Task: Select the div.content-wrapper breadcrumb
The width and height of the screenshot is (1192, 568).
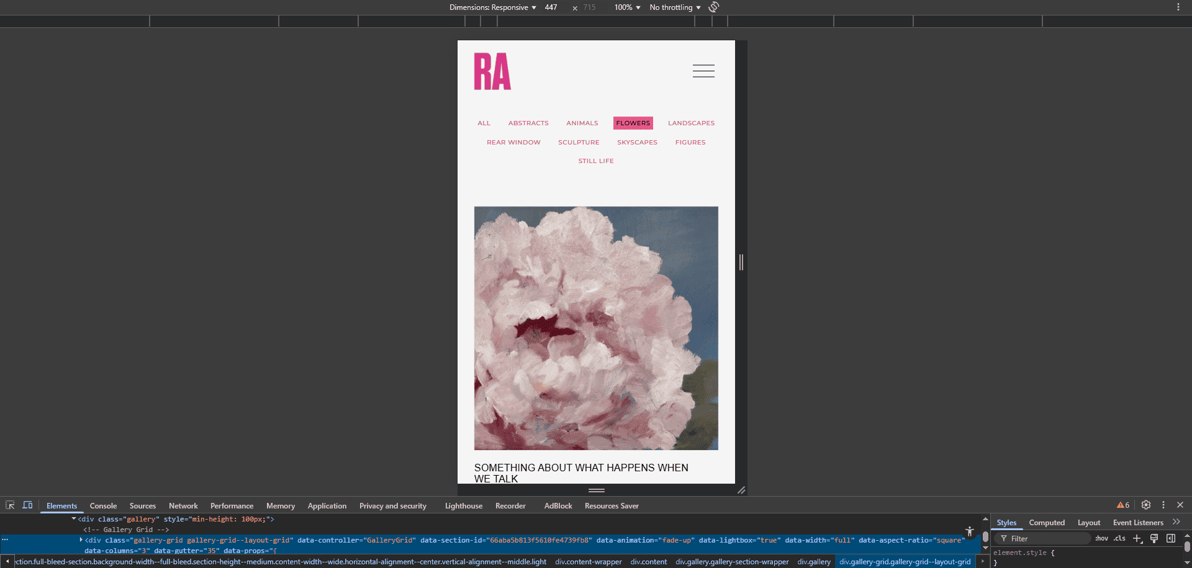Action: pyautogui.click(x=588, y=562)
